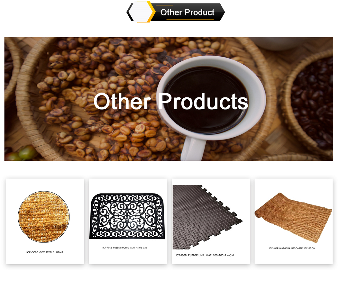This screenshot has width=339, height=290.
Task: Select the ICP-G007 GEO TEXTILE H2M2 label
Action: tap(45, 252)
